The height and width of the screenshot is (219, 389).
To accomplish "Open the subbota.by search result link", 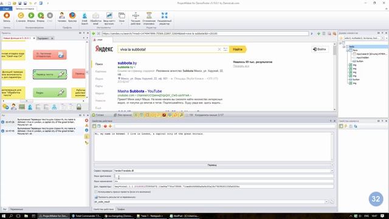I will (x=127, y=63).
